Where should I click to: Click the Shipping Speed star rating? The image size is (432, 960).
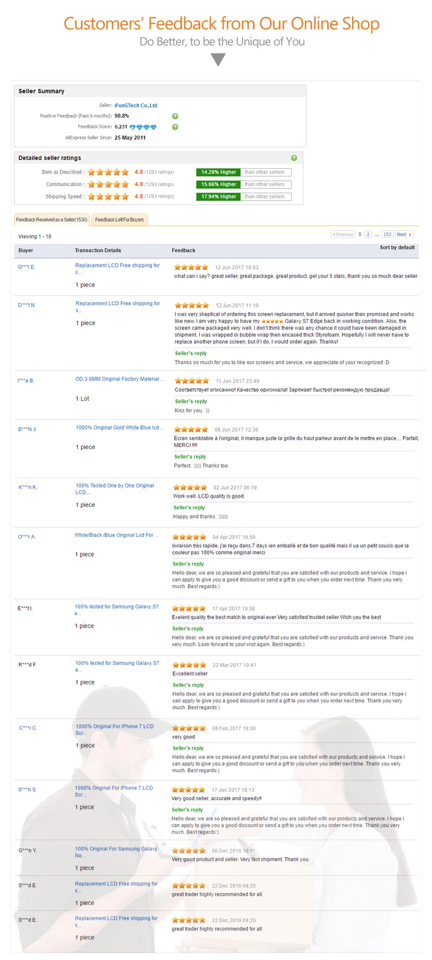point(107,196)
